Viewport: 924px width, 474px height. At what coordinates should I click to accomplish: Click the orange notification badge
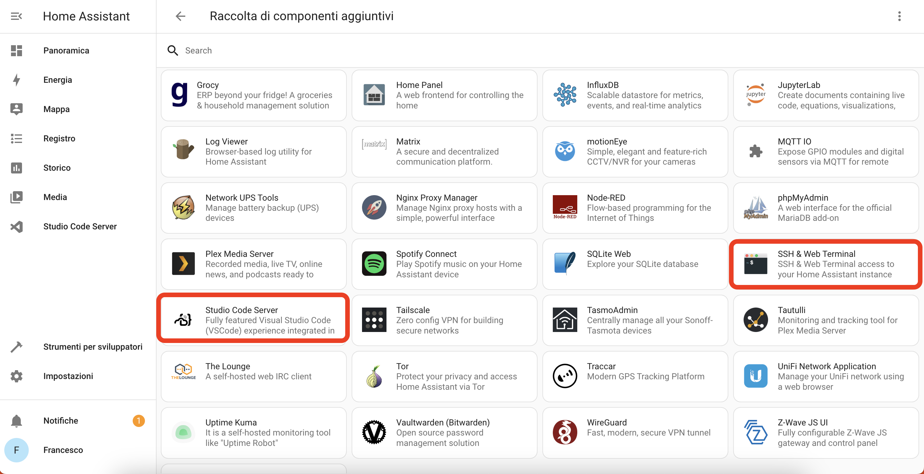pyautogui.click(x=139, y=421)
